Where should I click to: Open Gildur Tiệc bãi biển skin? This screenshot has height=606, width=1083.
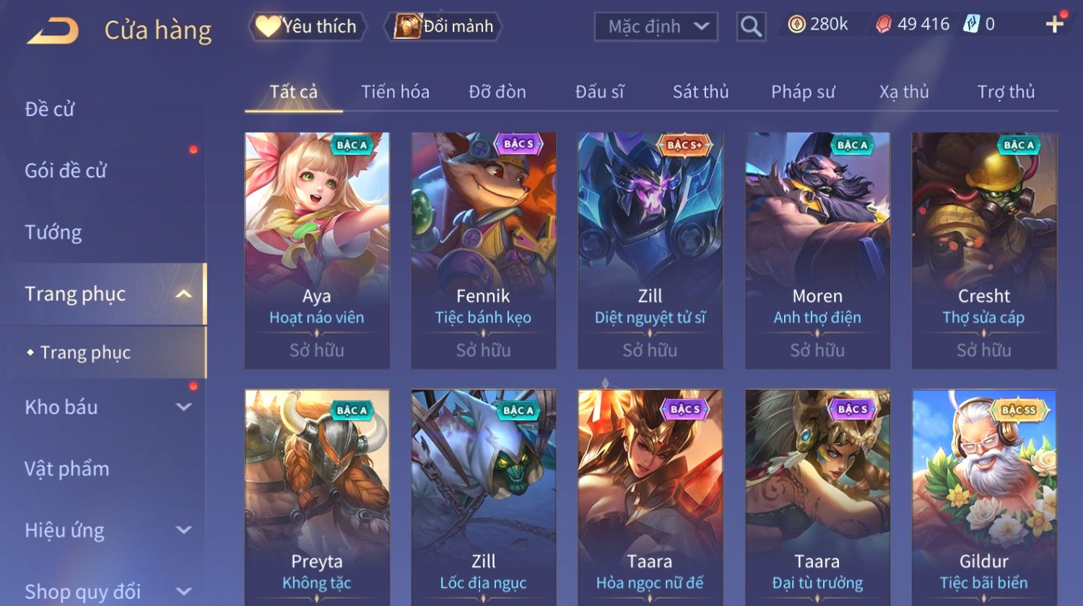pos(984,498)
